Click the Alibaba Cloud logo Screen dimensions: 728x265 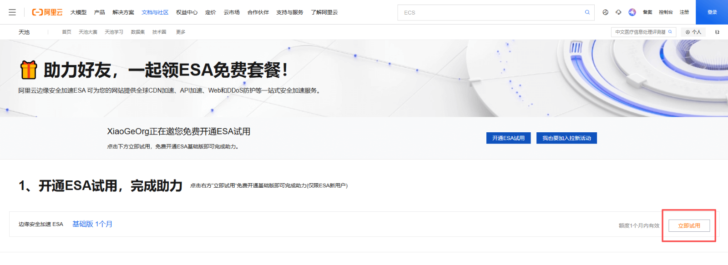point(47,12)
